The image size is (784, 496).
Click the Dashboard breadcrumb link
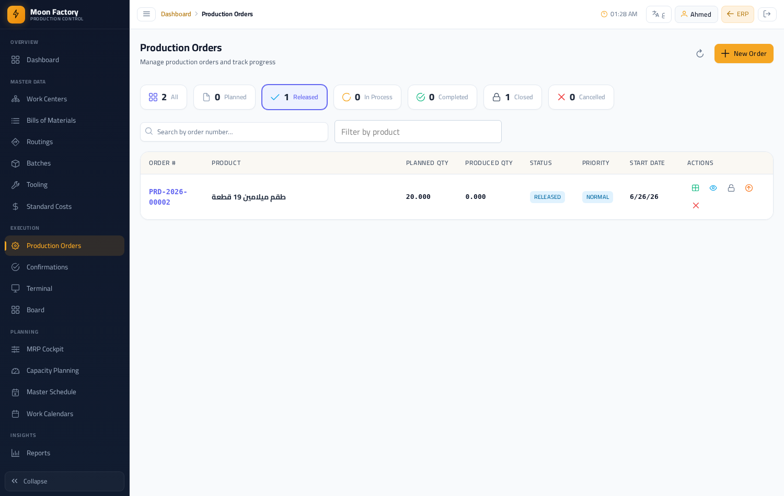[x=176, y=14]
